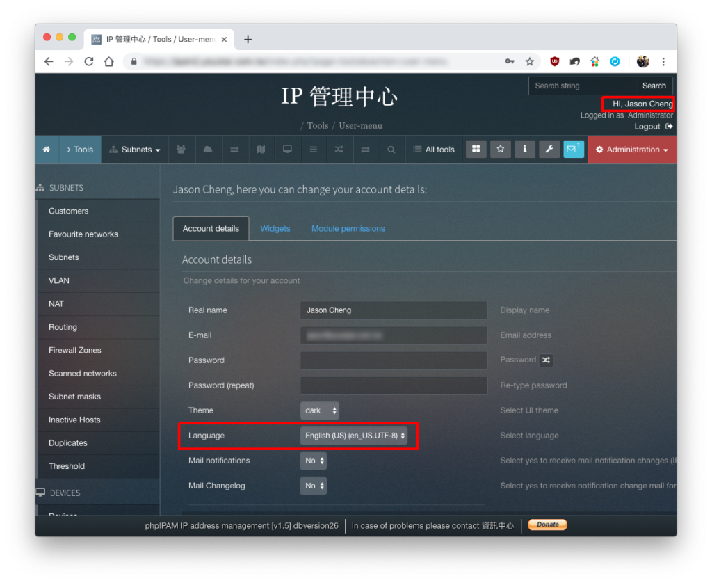712x583 pixels.
Task: Open a new browser tab
Action: click(248, 40)
